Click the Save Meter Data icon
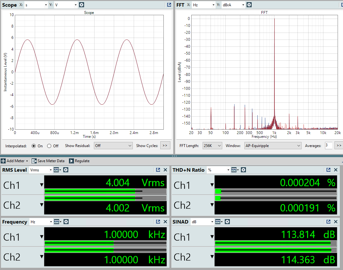This screenshot has height=270, width=343. point(34,161)
